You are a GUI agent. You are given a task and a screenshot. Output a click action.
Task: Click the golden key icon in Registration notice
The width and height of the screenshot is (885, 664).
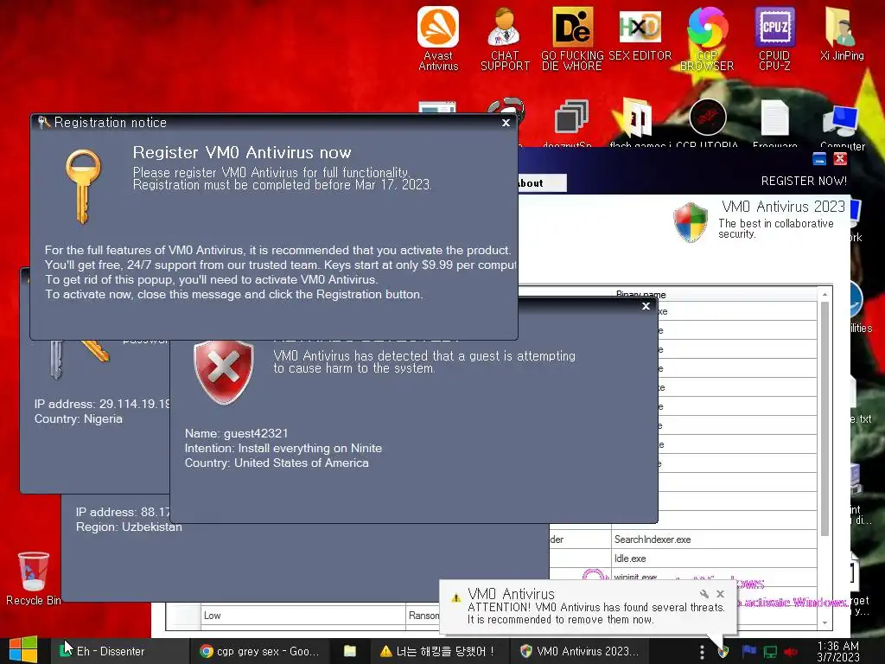coord(83,187)
